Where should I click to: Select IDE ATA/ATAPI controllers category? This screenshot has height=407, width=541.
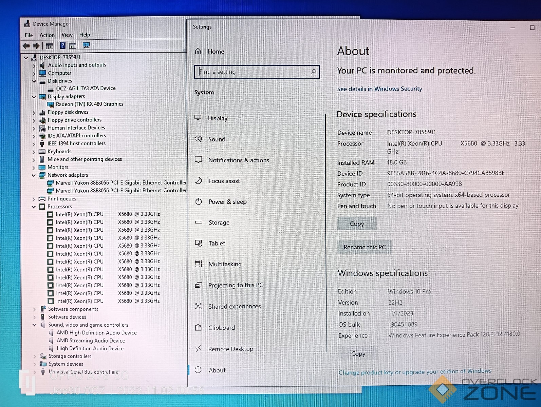[x=77, y=136]
